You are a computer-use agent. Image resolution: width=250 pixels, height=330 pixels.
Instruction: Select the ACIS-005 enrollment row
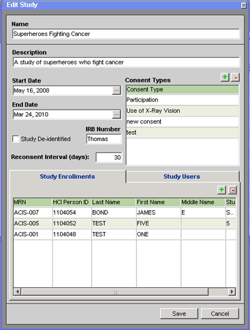click(125, 223)
